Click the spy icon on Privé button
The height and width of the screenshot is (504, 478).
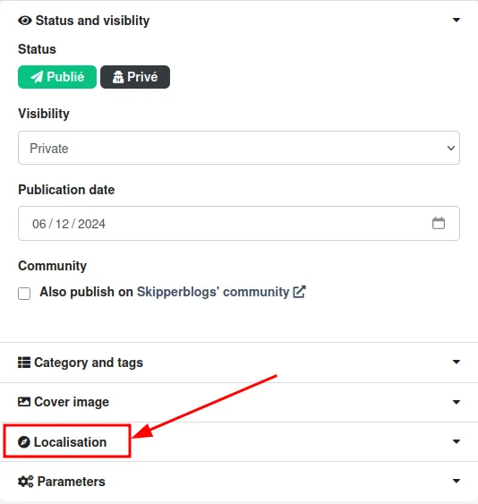(118, 77)
